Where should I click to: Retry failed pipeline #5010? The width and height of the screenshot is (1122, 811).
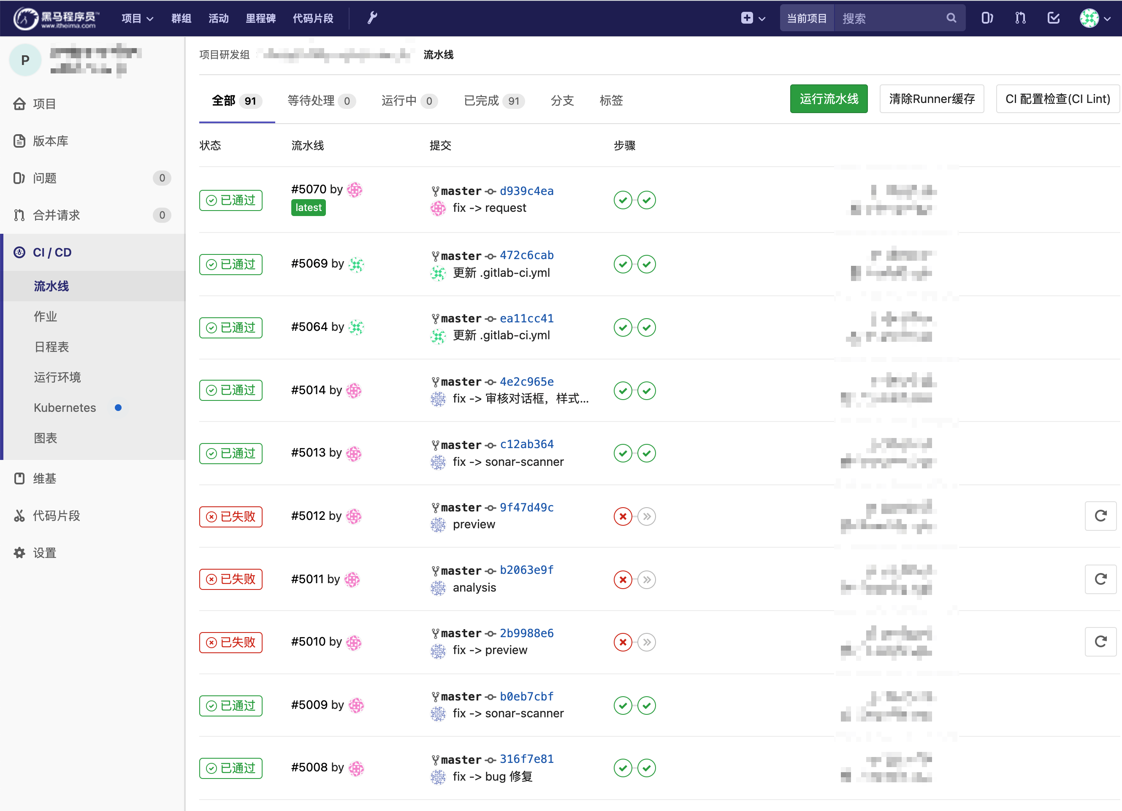pyautogui.click(x=1100, y=641)
